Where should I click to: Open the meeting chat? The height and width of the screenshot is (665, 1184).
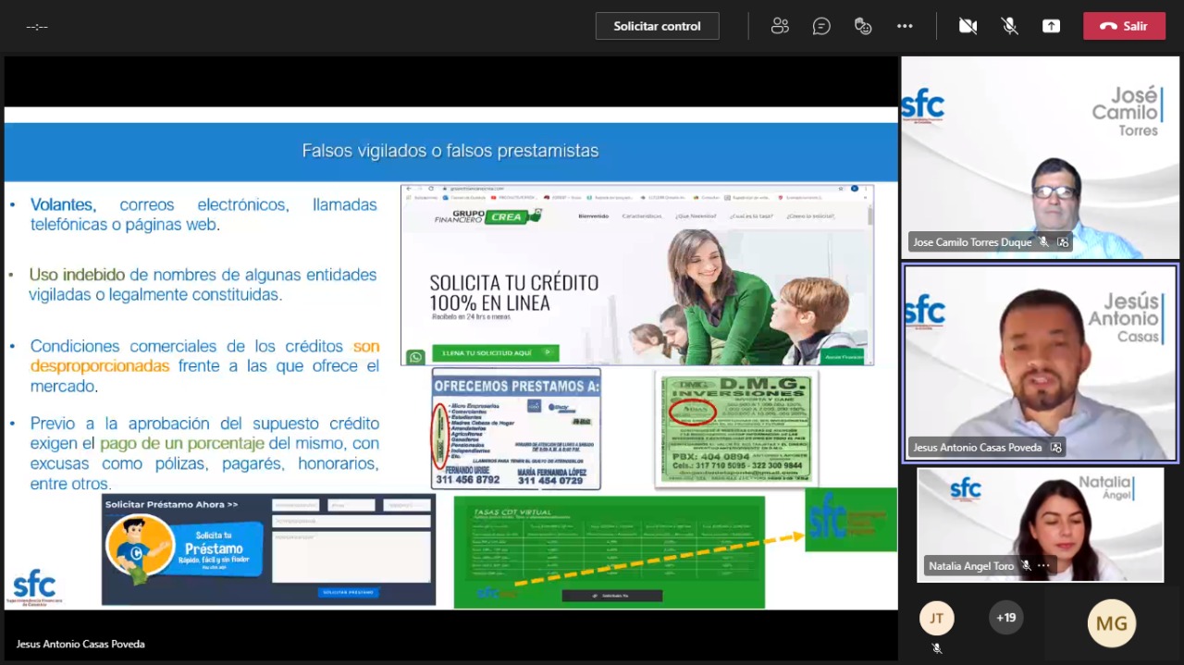(x=821, y=26)
